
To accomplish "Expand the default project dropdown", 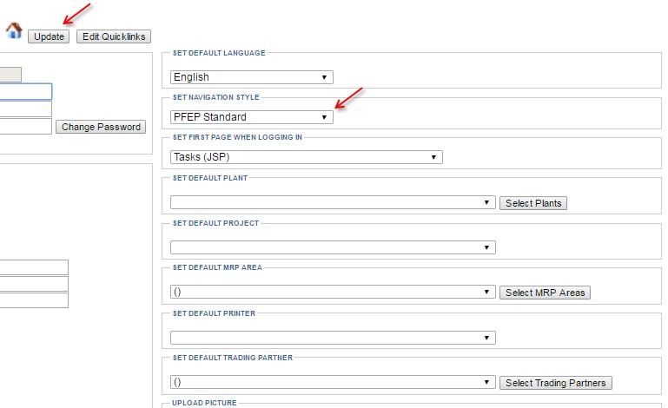I will coord(333,247).
